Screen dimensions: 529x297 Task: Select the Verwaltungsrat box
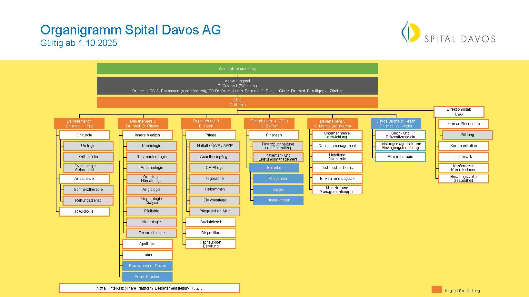point(237,86)
